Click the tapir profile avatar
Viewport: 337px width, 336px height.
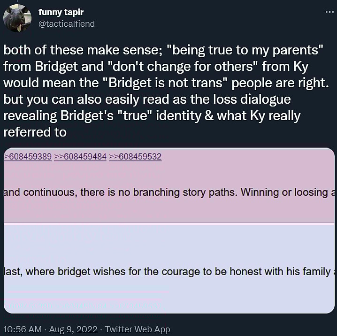(18, 19)
